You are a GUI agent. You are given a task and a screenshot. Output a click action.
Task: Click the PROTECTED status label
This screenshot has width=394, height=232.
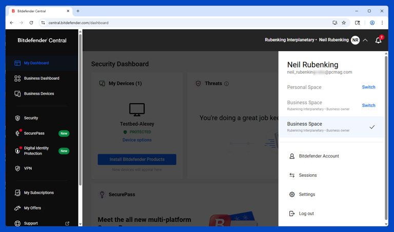click(140, 132)
